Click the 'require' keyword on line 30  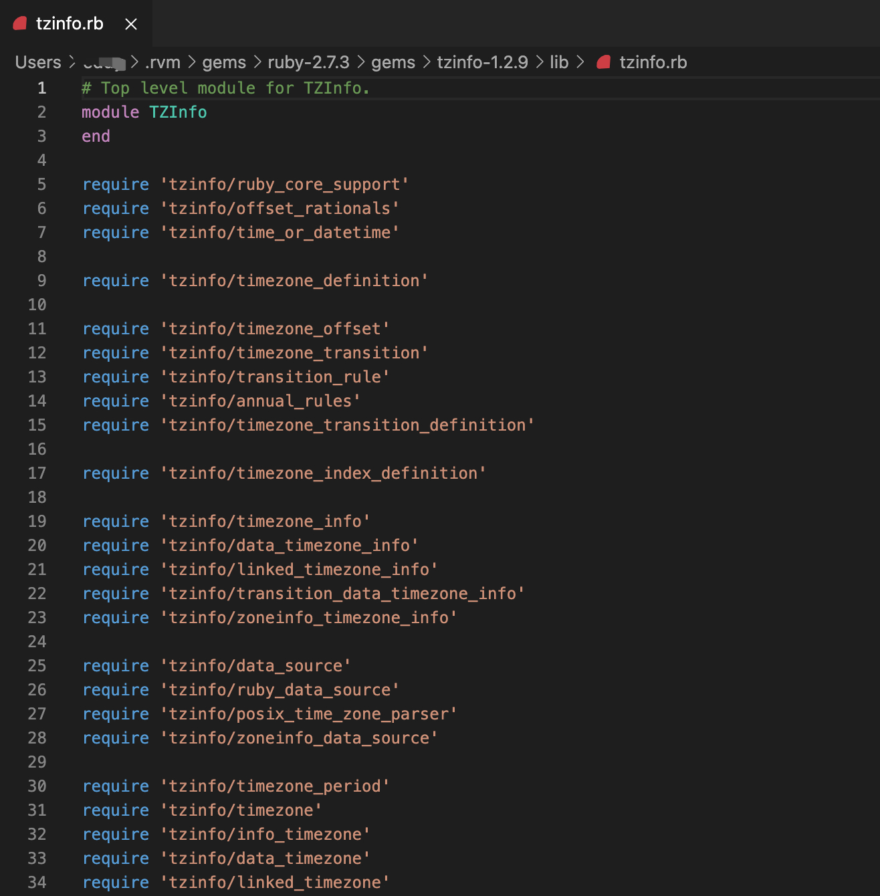click(x=116, y=786)
